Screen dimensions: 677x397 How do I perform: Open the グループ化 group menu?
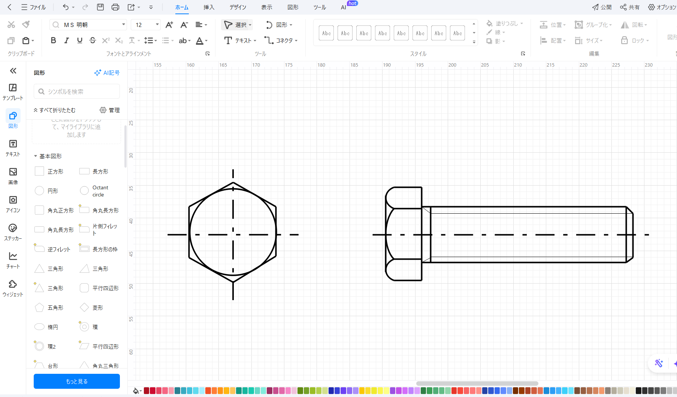pos(593,25)
